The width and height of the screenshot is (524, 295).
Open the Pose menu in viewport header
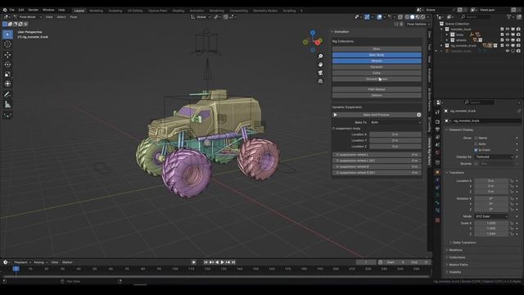coord(74,16)
